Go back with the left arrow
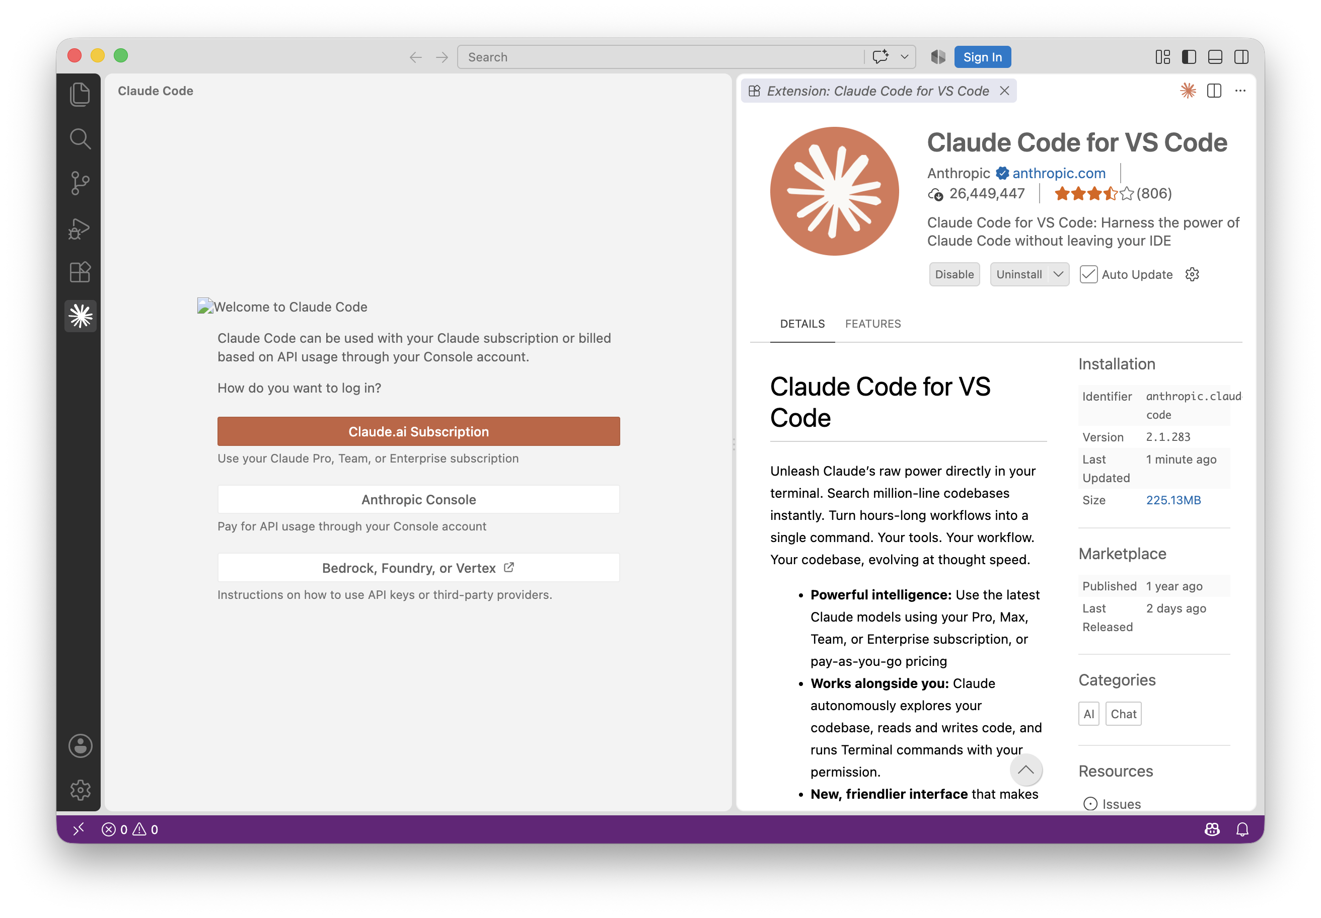 pyautogui.click(x=415, y=57)
